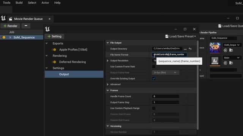Open the Load/Save Preset dropdown
The width and height of the screenshot is (243, 136).
click(x=181, y=36)
